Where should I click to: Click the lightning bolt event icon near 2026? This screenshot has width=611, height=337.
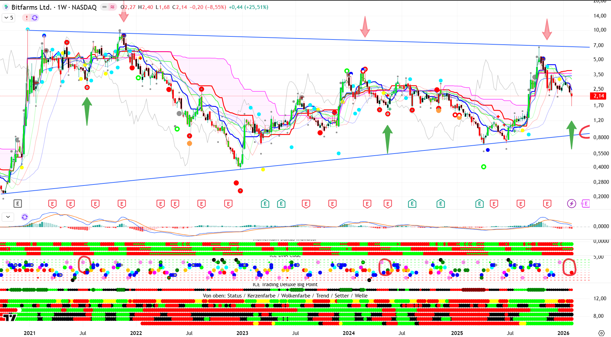[x=571, y=204]
